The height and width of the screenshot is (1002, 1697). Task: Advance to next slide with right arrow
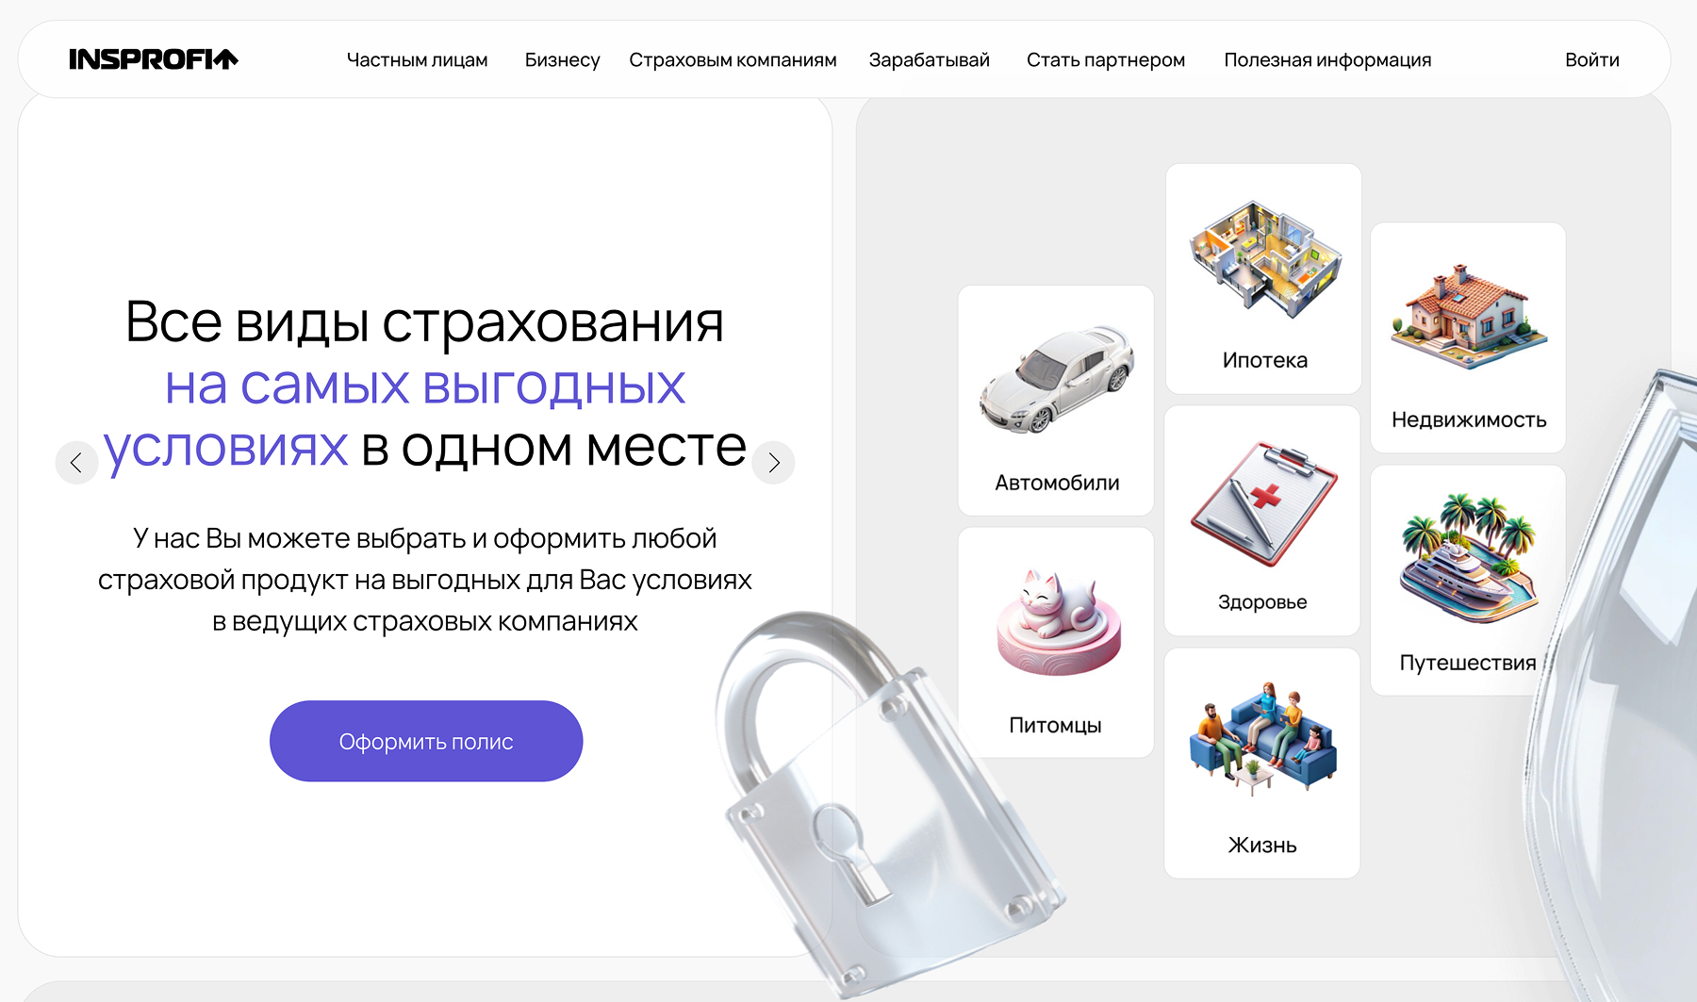(774, 463)
